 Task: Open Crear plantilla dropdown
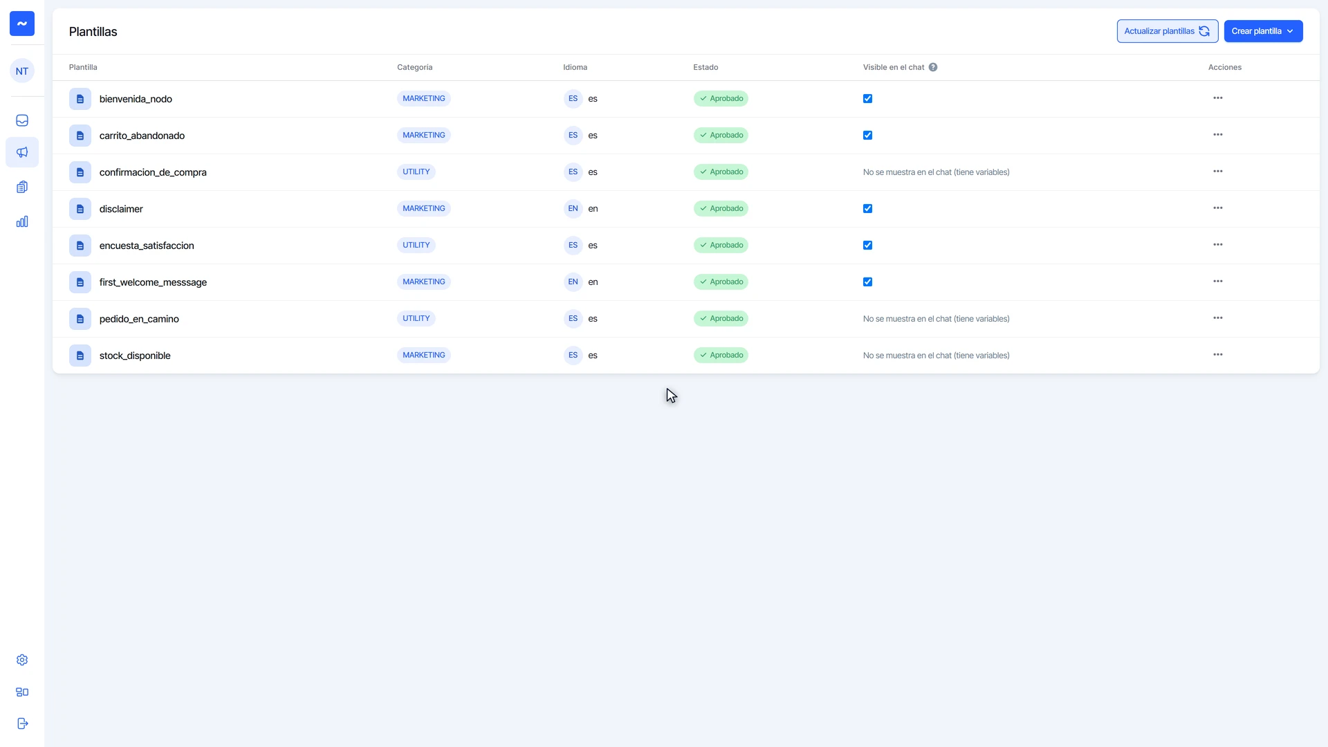tap(1263, 31)
